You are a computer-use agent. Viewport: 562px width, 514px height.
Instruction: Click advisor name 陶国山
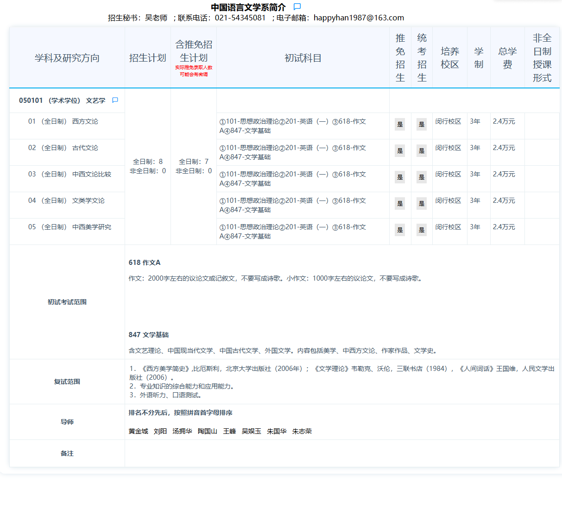click(208, 431)
